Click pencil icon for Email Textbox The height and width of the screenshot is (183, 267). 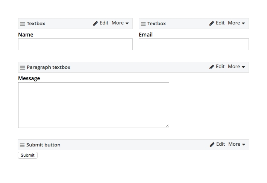click(x=212, y=23)
